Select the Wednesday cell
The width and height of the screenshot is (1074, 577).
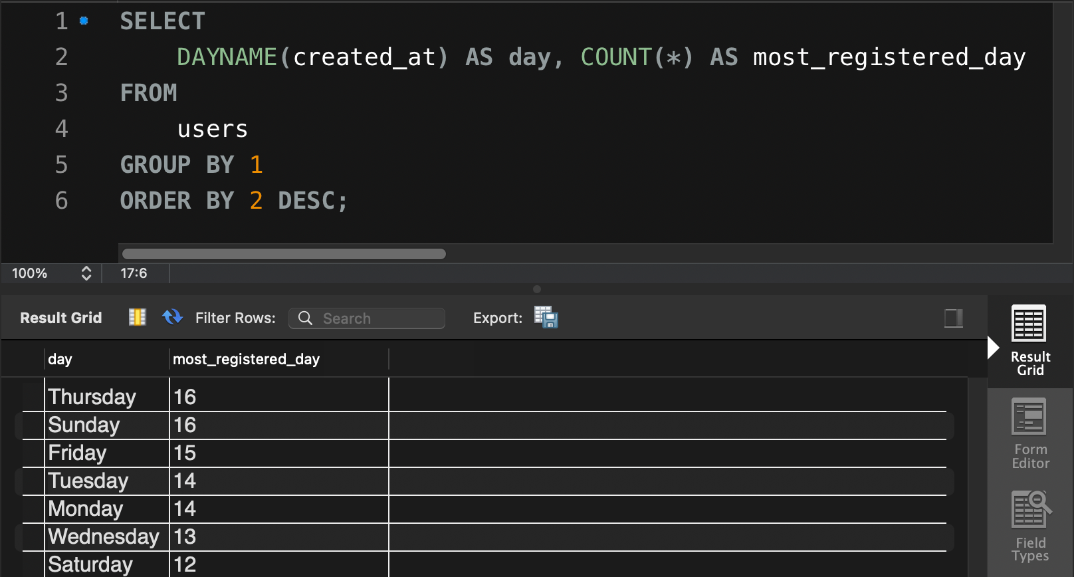click(107, 536)
